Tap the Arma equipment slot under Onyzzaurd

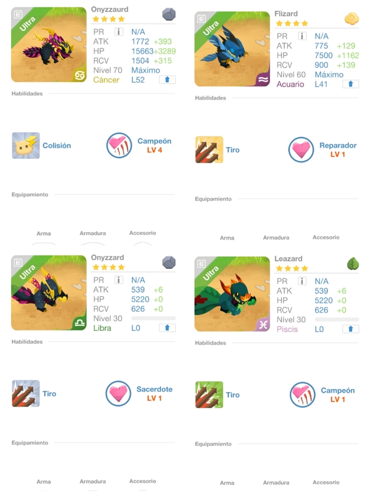(44, 234)
